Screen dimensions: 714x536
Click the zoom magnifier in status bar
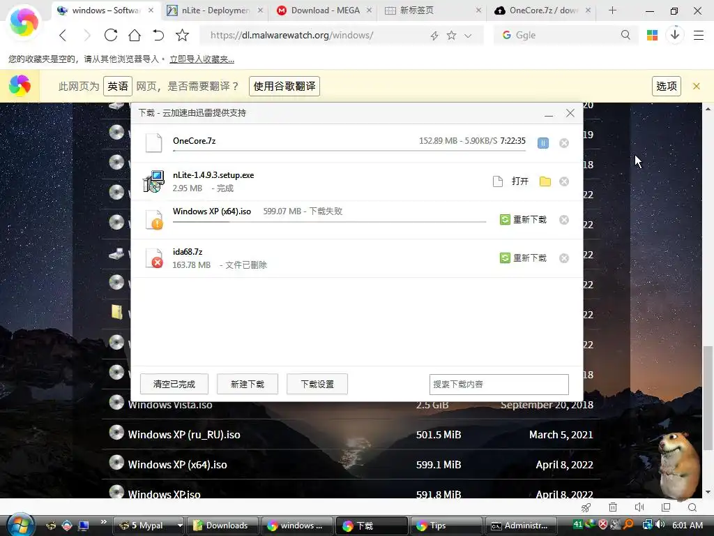(692, 507)
